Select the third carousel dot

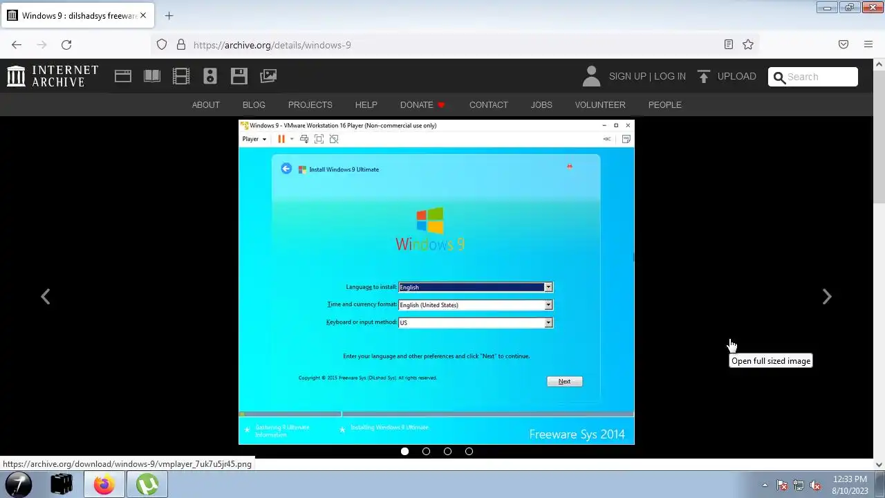coord(448,451)
